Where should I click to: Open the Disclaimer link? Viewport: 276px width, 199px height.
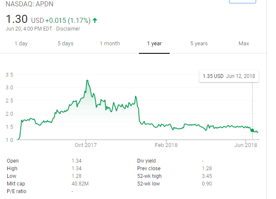click(x=68, y=29)
